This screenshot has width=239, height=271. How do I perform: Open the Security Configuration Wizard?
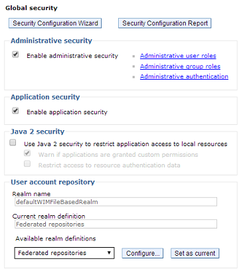(55, 23)
